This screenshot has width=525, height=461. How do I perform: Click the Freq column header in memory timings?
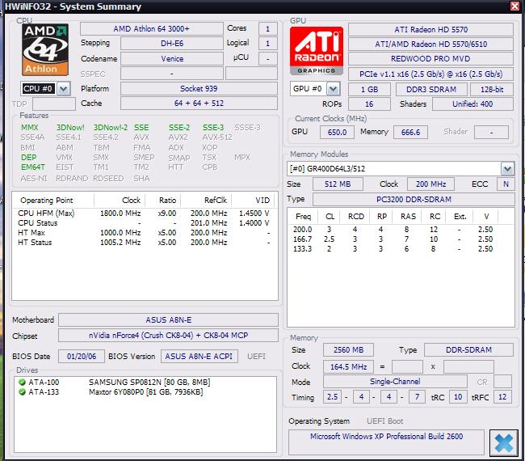(x=303, y=217)
